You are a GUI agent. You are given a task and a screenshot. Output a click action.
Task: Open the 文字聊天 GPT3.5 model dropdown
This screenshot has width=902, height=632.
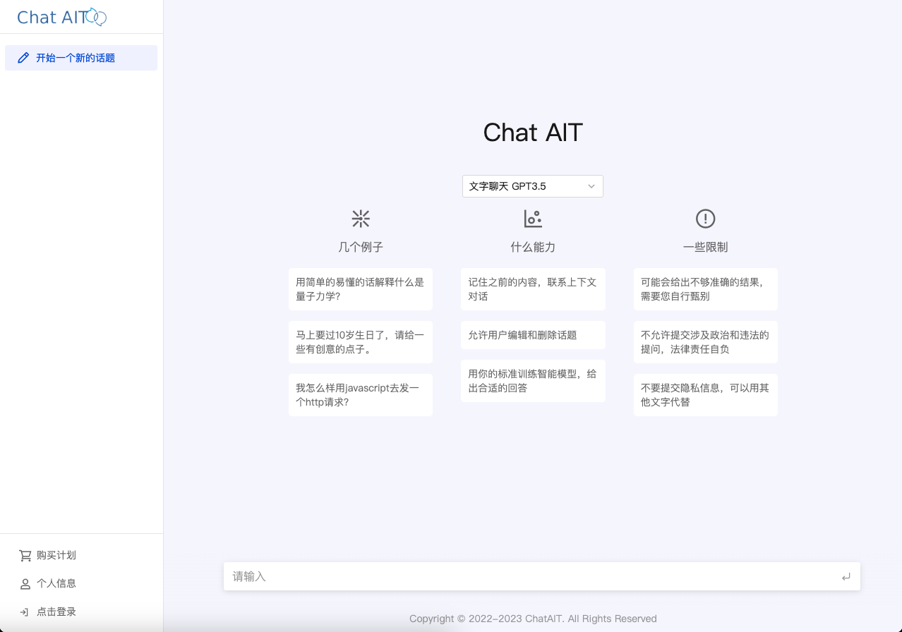pyautogui.click(x=525, y=186)
